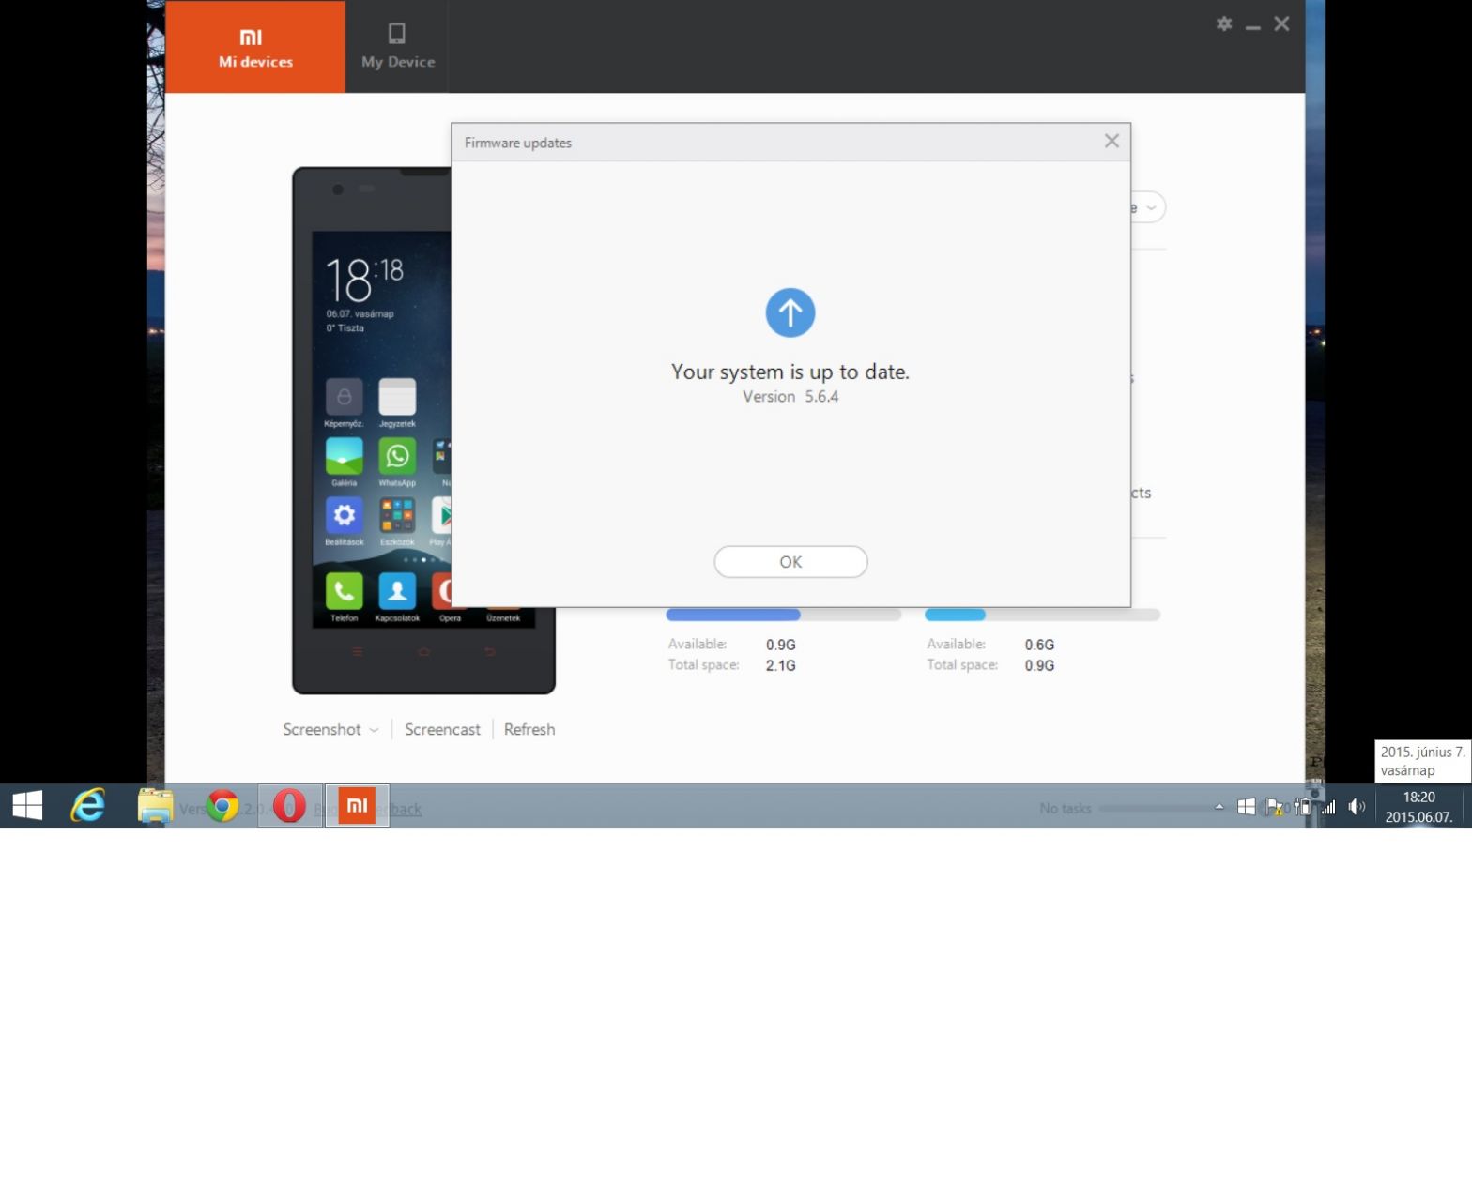Open Google Chrome from the taskbar
The width and height of the screenshot is (1472, 1201).
pos(222,805)
